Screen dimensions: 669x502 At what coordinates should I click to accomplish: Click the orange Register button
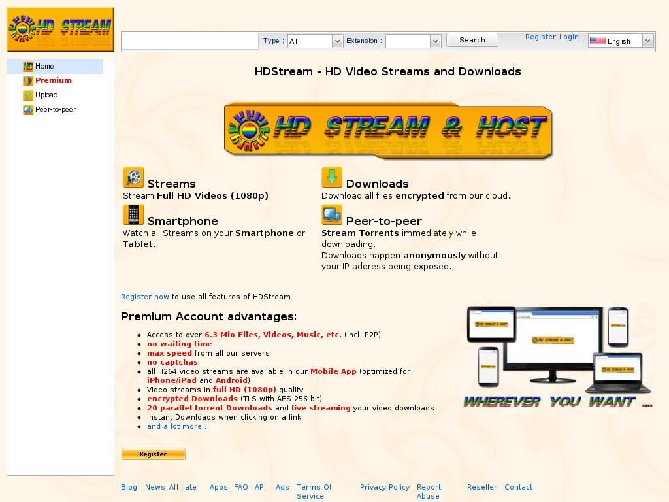pos(153,454)
